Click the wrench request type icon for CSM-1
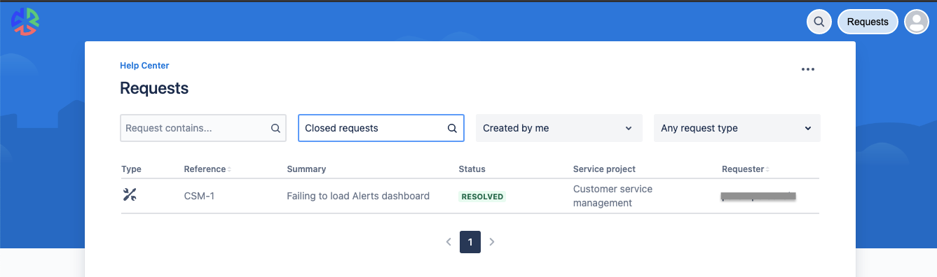 pos(129,195)
